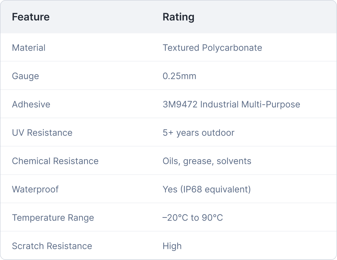Select the Material row label
This screenshot has height=260, width=337.
29,48
